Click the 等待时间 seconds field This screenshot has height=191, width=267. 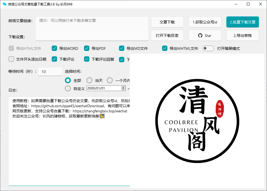(50, 72)
